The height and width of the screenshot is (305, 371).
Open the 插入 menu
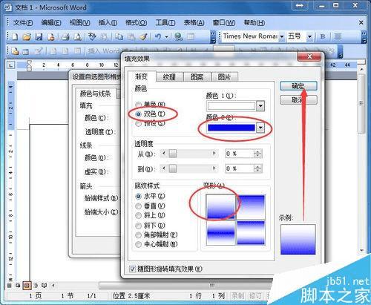[108, 23]
